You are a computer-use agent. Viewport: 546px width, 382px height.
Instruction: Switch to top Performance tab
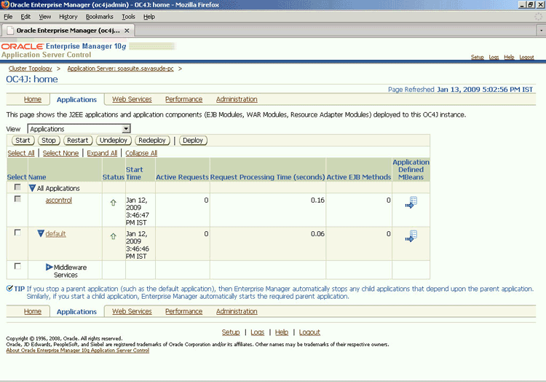(184, 99)
